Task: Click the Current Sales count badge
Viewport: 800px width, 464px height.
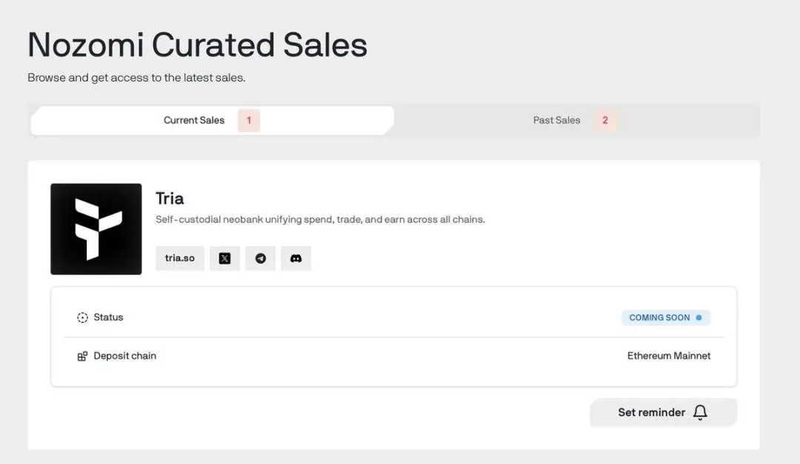Action: click(x=249, y=120)
